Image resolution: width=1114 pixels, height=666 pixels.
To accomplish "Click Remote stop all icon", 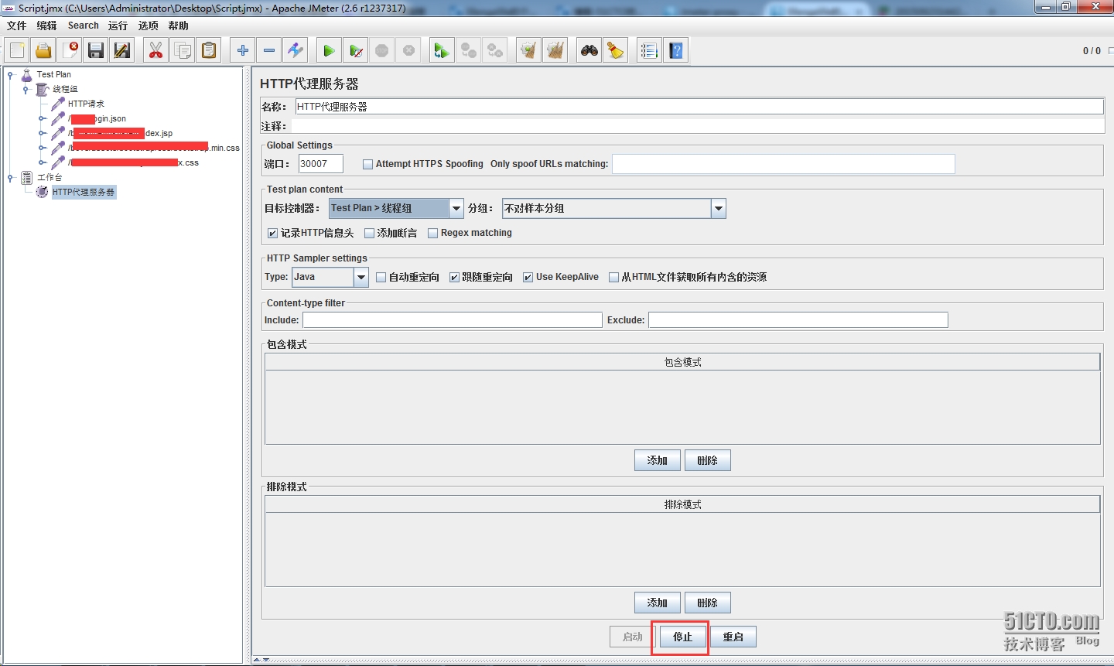I will pyautogui.click(x=469, y=51).
